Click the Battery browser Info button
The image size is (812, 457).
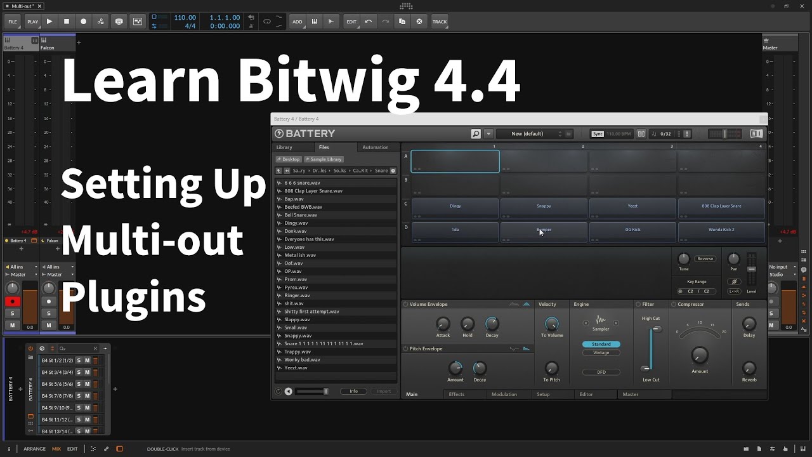tap(353, 392)
